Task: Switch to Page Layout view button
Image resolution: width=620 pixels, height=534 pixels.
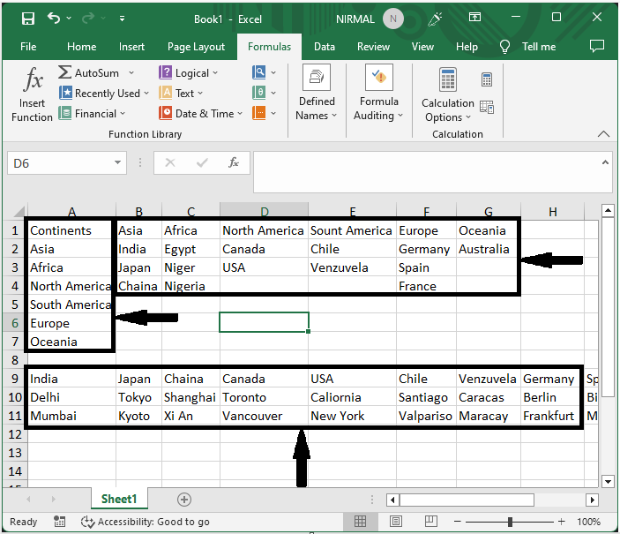Action: coord(395,522)
